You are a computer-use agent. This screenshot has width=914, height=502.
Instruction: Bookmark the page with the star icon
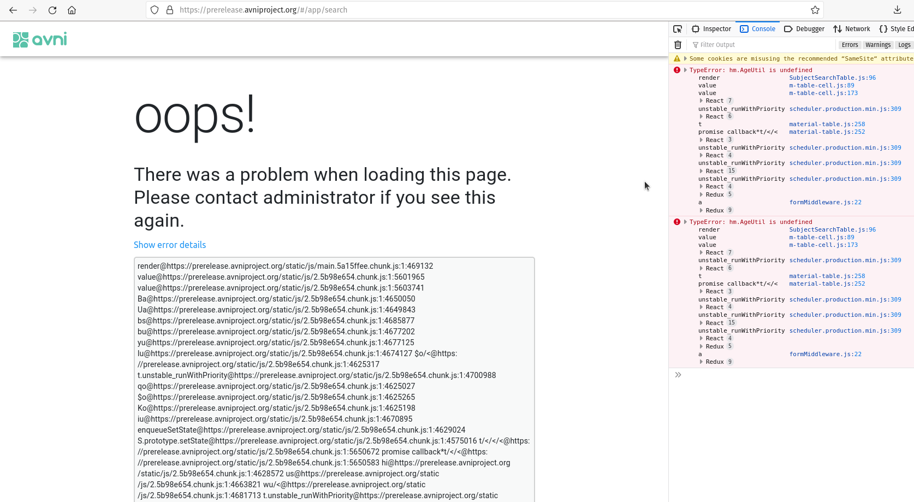tap(815, 9)
